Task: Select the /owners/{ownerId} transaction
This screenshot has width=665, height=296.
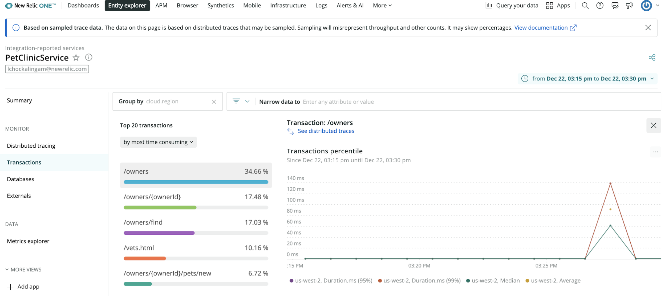Action: pos(196,201)
